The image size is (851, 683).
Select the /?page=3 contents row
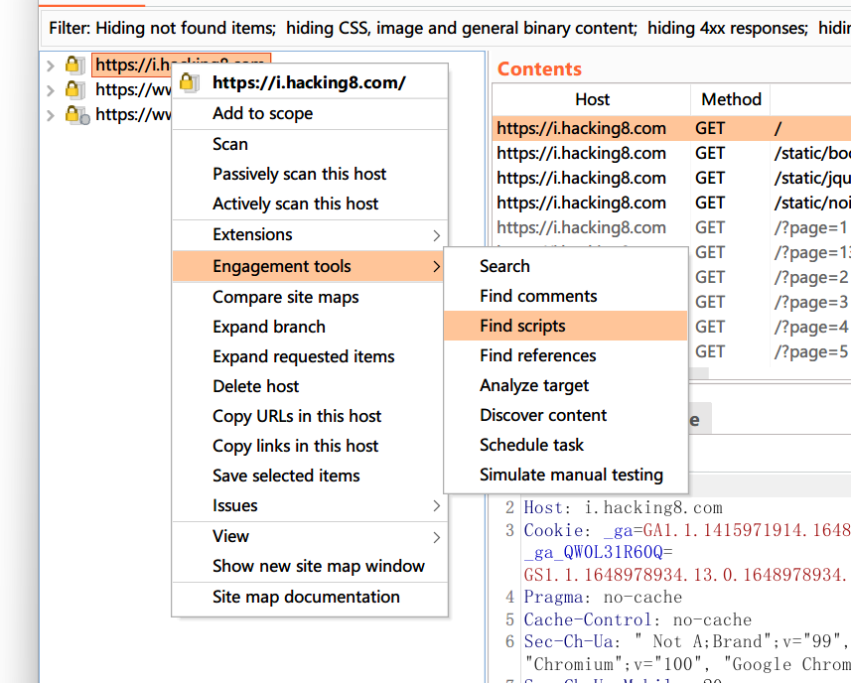770,303
